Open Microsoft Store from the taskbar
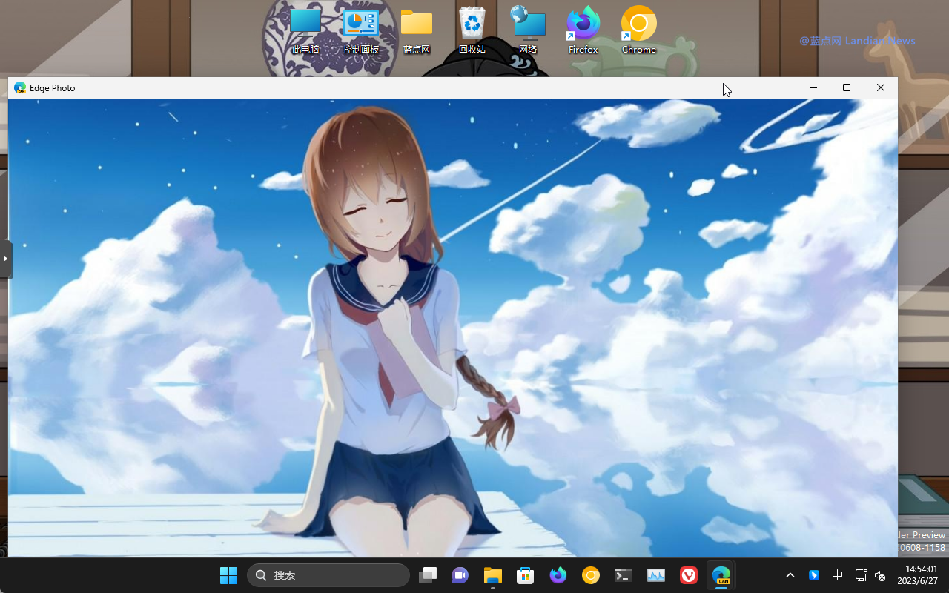The image size is (949, 593). coord(526,575)
